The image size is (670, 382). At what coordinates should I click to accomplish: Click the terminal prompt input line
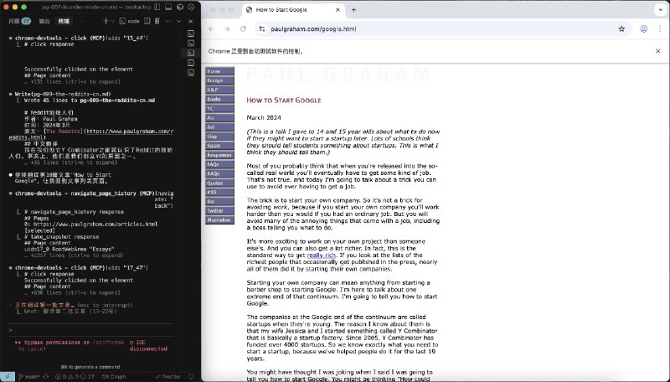click(x=91, y=330)
